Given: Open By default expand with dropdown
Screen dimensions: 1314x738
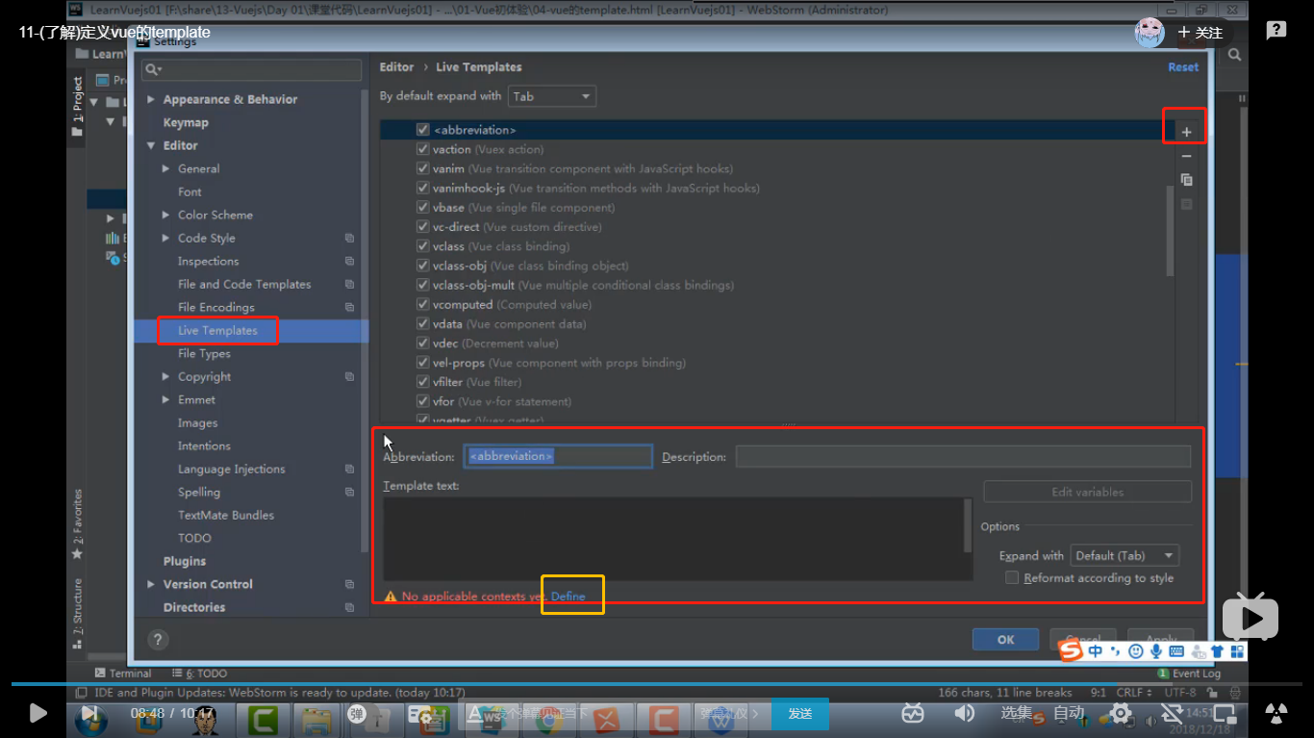Looking at the screenshot, I should [552, 96].
